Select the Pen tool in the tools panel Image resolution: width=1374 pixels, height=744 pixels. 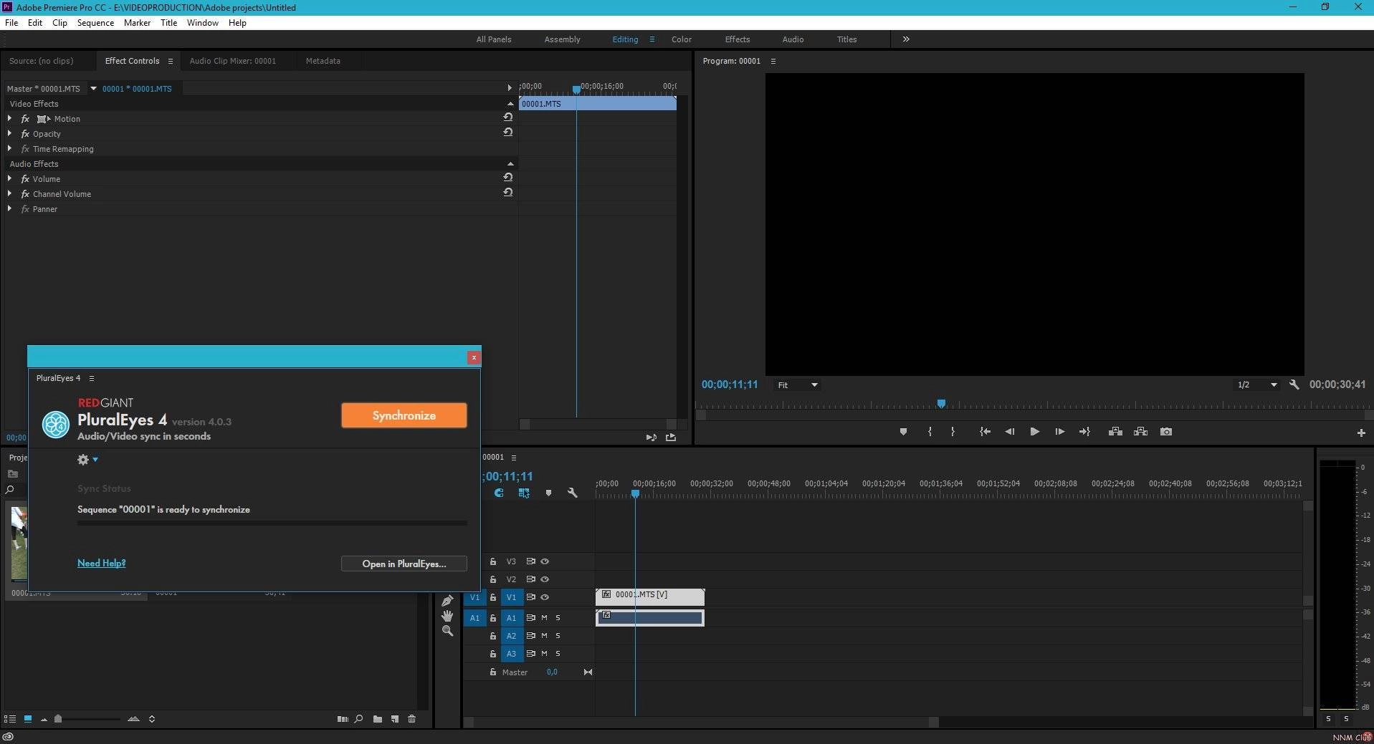(447, 600)
